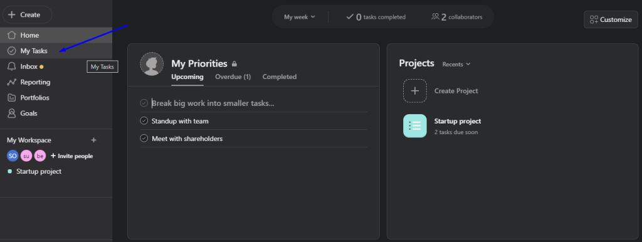Click the Reporting graph icon
Image resolution: width=642 pixels, height=242 pixels.
coord(12,82)
